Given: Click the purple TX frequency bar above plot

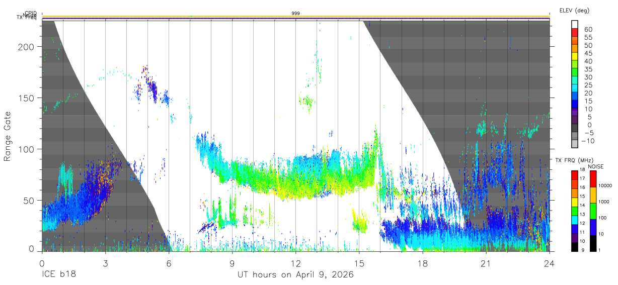Looking at the screenshot, I should tap(295, 19).
